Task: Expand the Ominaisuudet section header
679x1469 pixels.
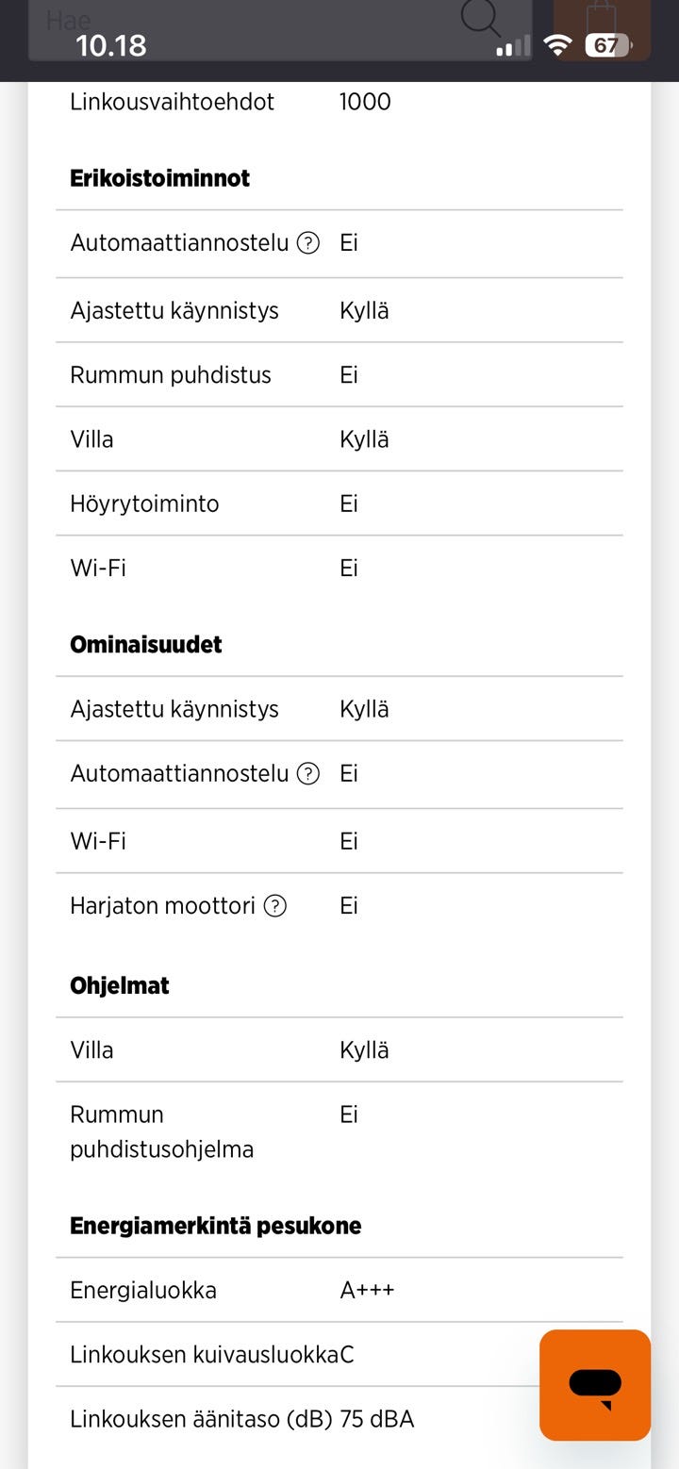Action: pos(145,644)
